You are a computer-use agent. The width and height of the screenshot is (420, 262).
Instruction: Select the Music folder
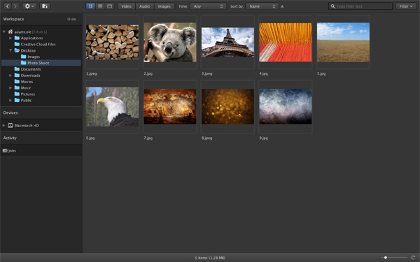(x=23, y=88)
